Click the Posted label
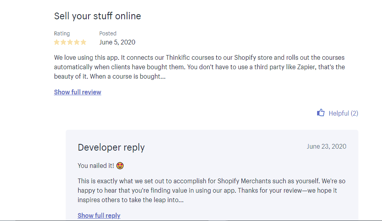 [x=108, y=33]
